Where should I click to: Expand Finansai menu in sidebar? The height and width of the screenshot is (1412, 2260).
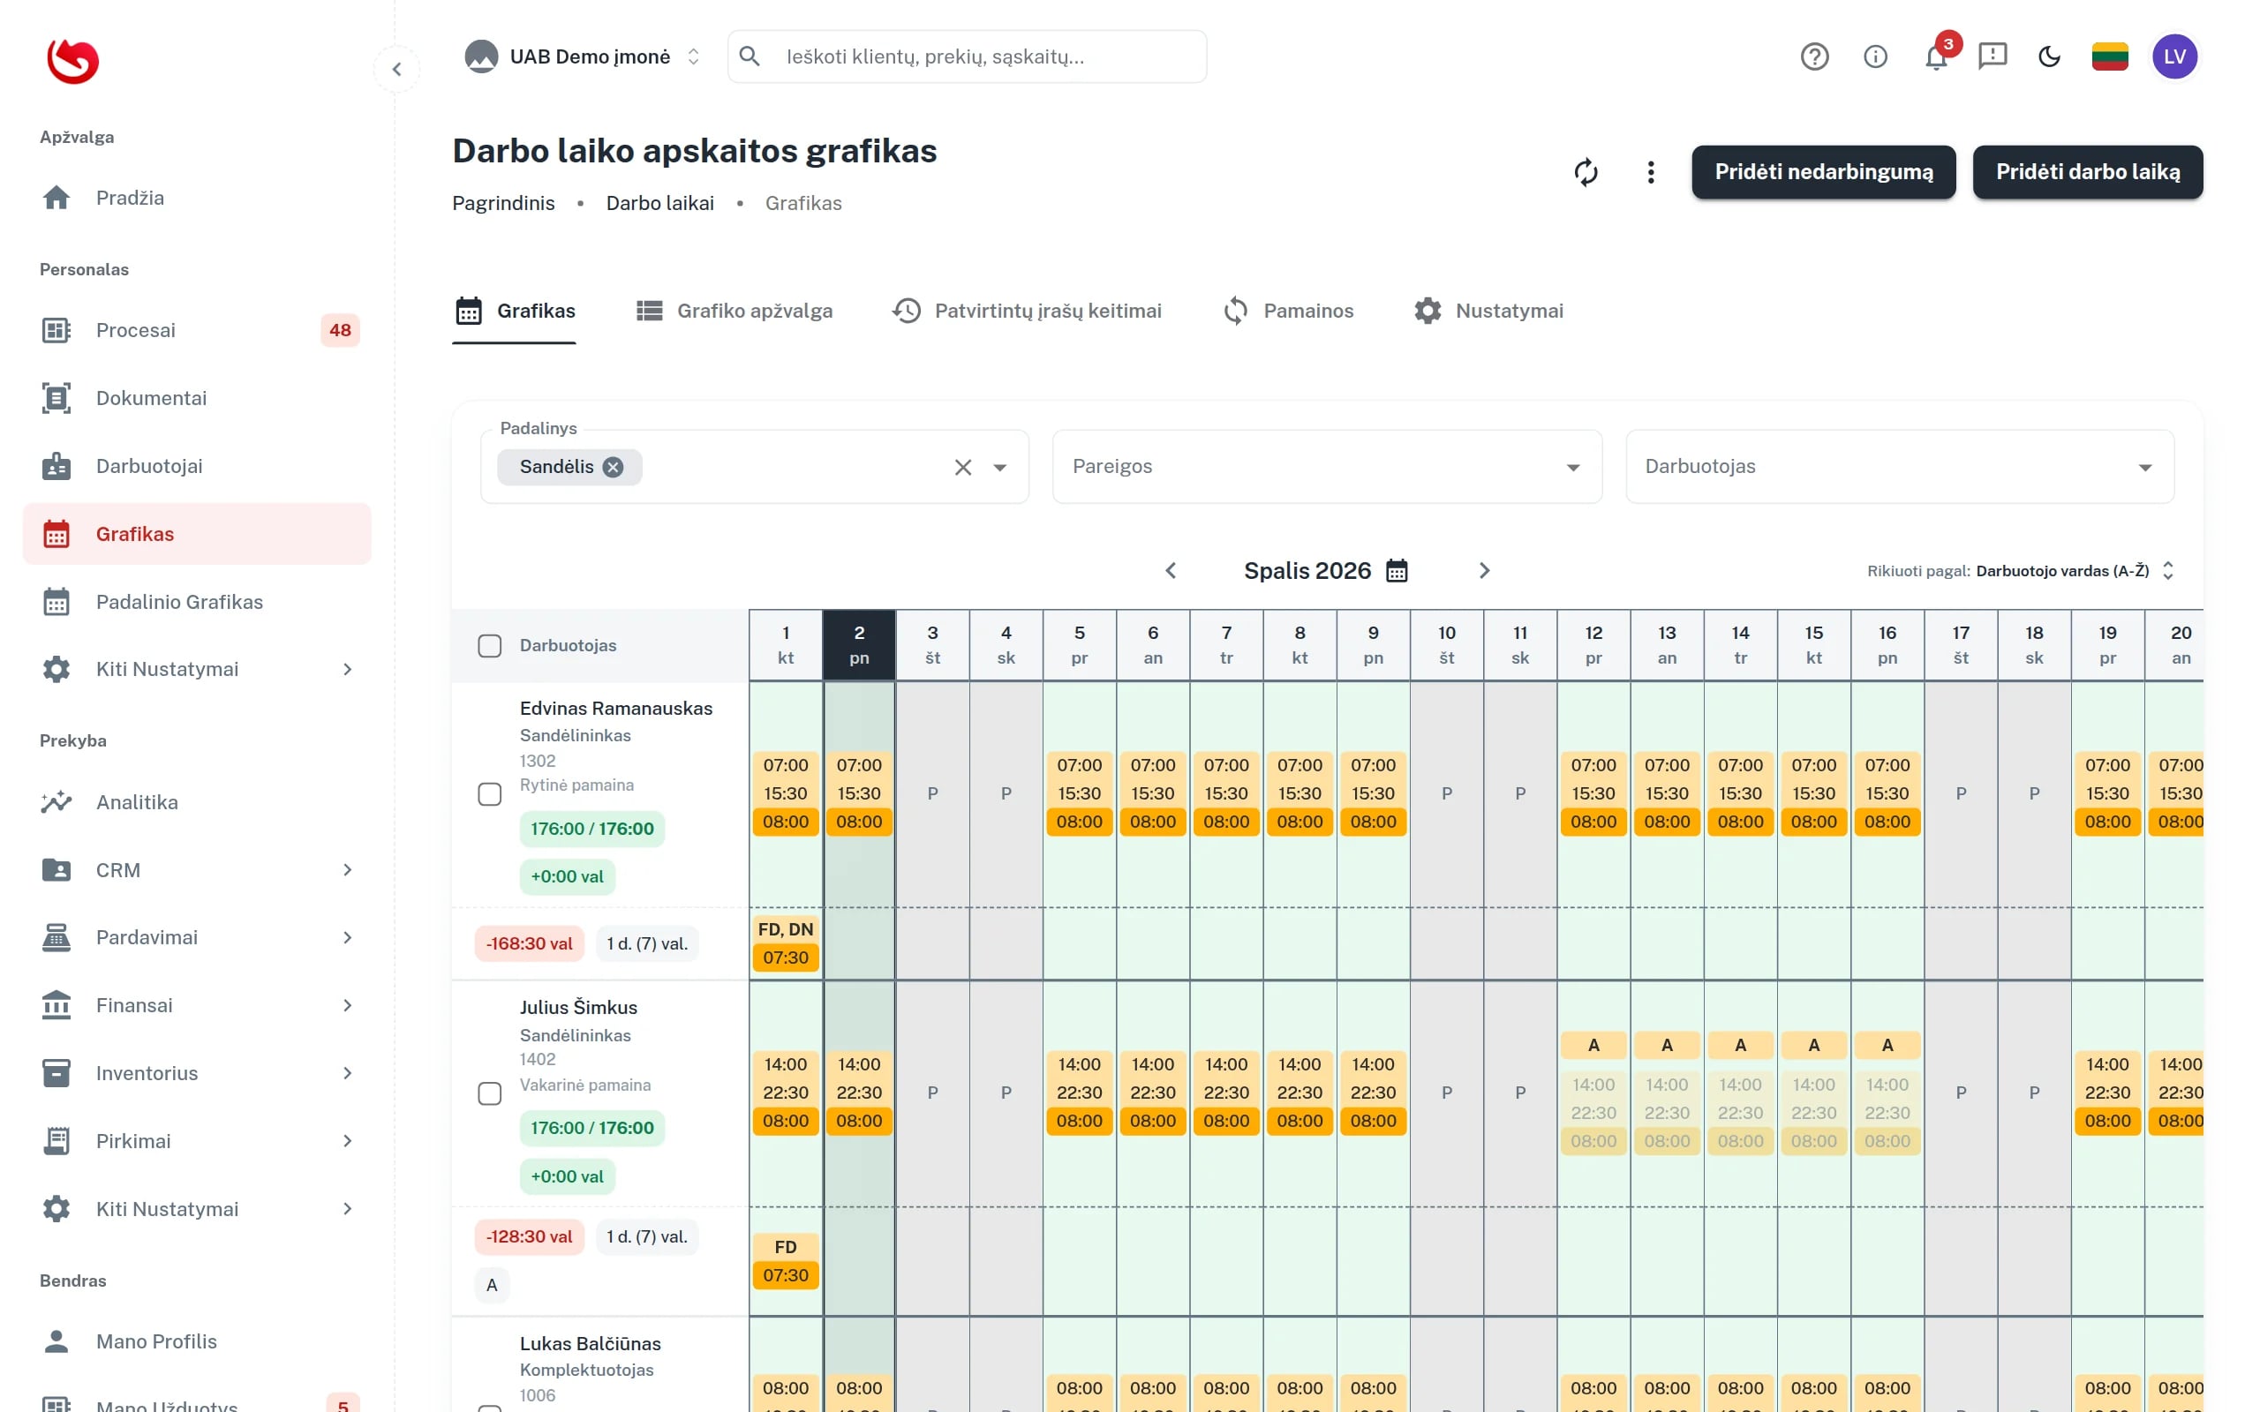(197, 1006)
